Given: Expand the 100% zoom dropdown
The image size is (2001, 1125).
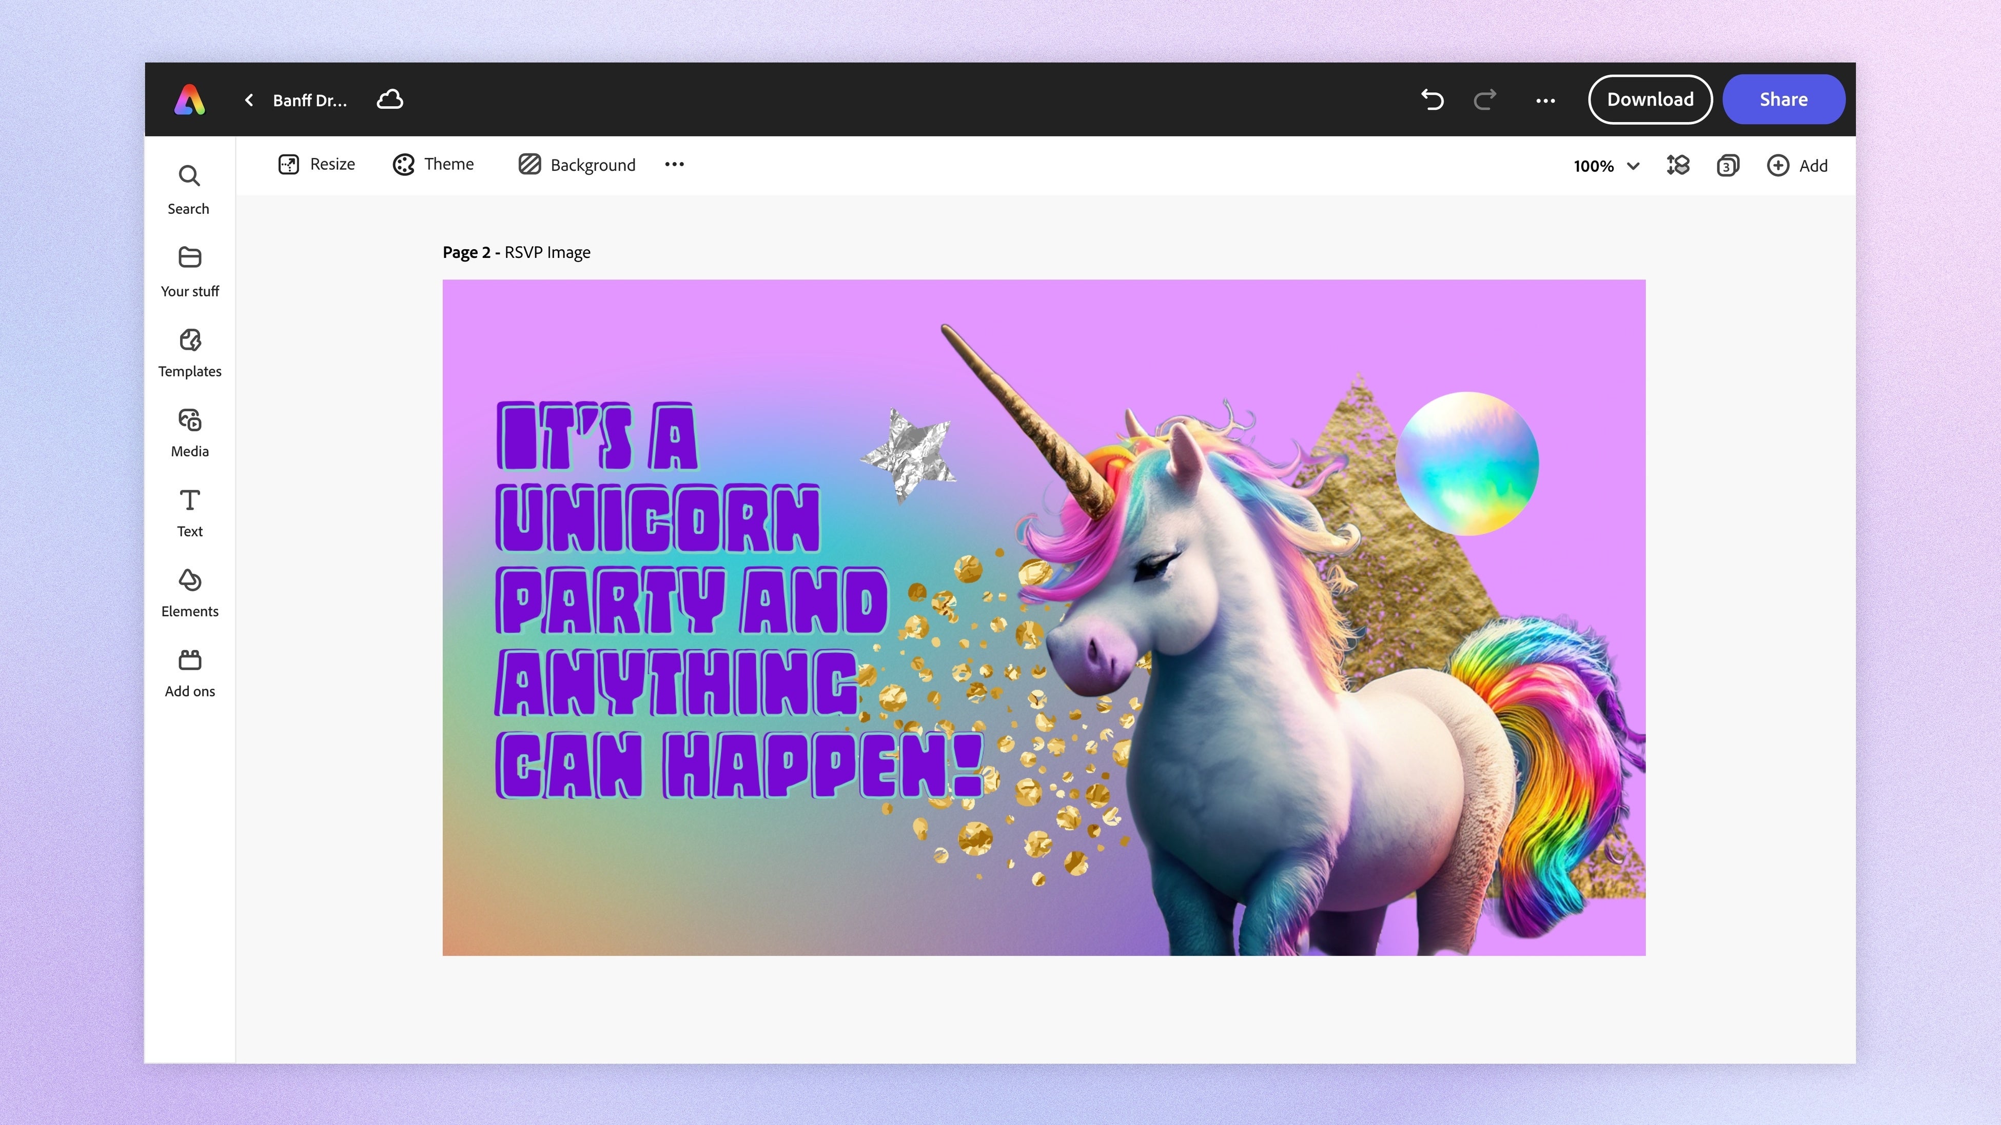Looking at the screenshot, I should [x=1605, y=166].
